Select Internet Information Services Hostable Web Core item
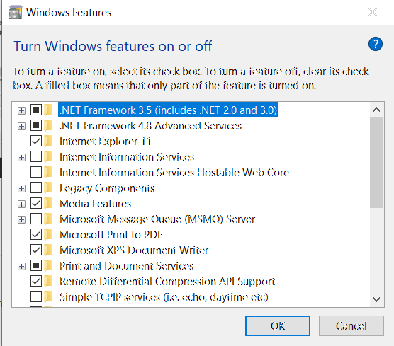The height and width of the screenshot is (346, 394). click(x=174, y=173)
